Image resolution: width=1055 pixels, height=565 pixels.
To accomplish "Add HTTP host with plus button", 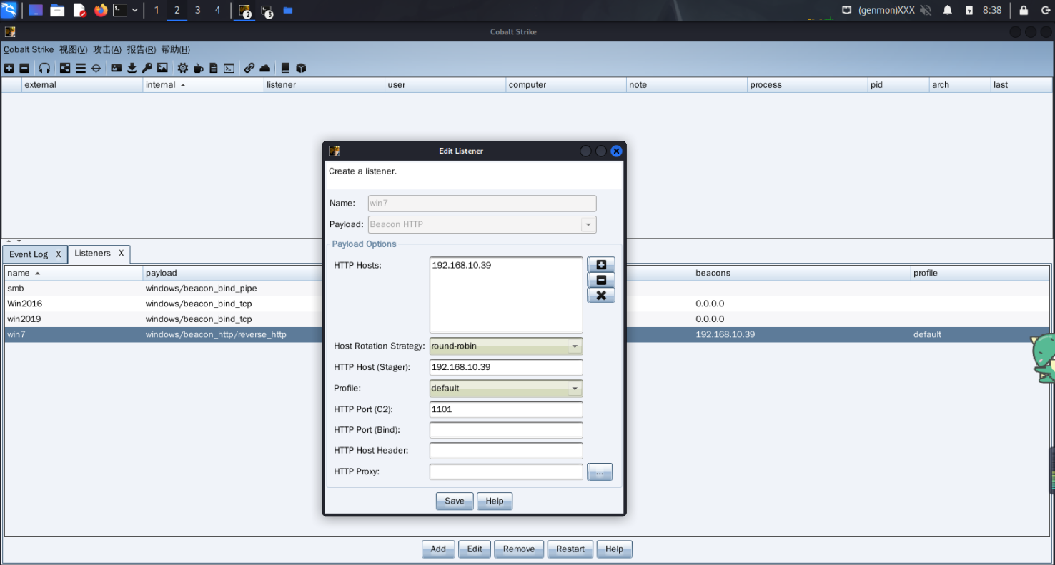I will (x=601, y=264).
